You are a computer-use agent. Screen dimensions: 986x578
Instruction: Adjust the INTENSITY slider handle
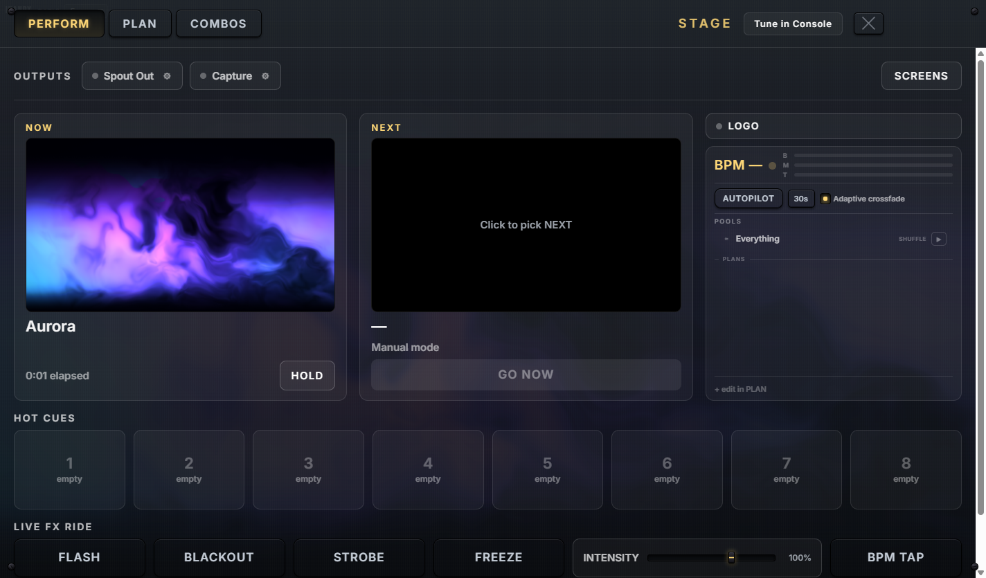pyautogui.click(x=731, y=557)
